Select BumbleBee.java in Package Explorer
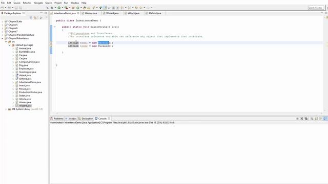328x184 pixels. (27, 52)
